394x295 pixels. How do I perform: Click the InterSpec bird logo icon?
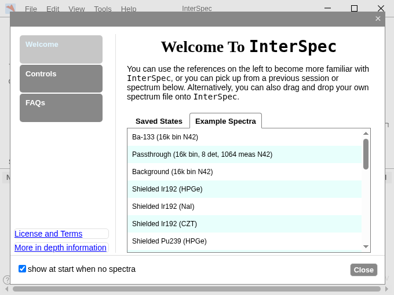pyautogui.click(x=10, y=8)
